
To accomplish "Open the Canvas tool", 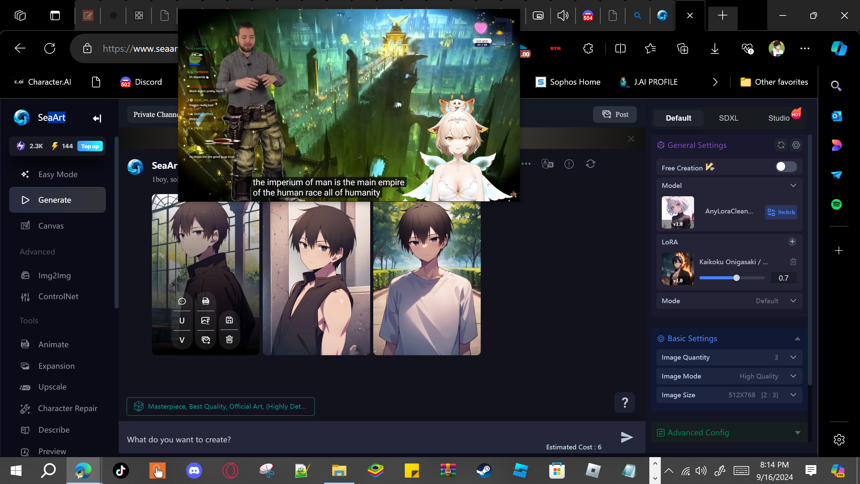I will 57,226.
